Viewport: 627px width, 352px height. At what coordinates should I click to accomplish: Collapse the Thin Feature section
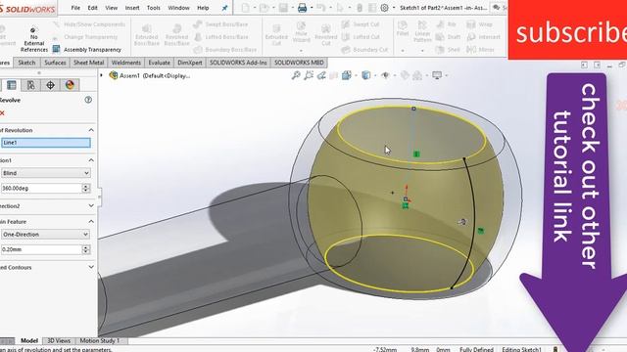(91, 221)
